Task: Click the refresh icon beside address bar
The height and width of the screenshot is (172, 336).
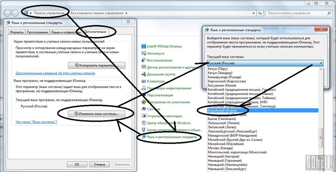Action: (260, 13)
